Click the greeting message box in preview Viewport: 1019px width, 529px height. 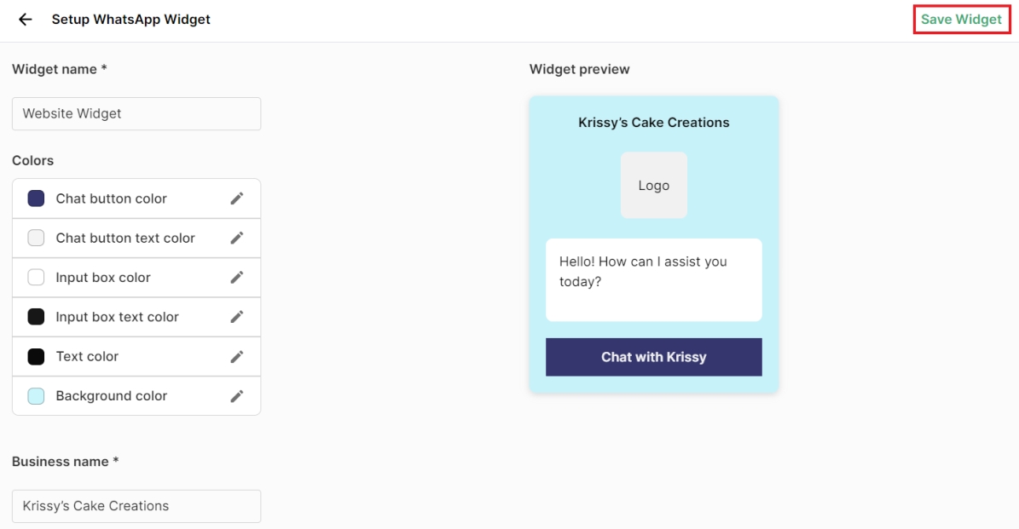click(653, 279)
